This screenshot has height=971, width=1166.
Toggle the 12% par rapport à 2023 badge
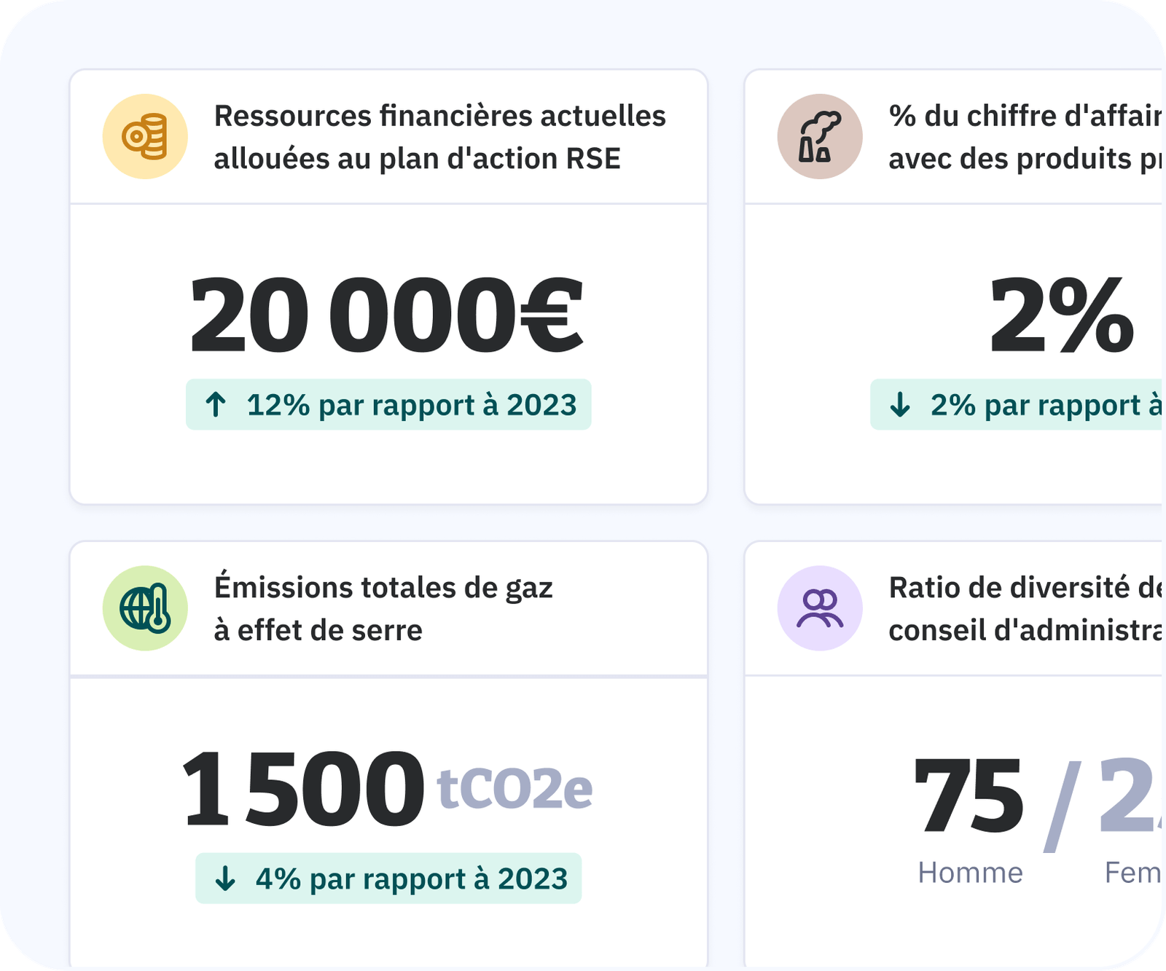point(391,405)
